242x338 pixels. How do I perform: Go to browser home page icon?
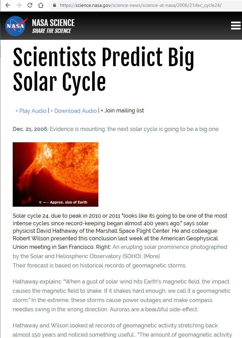click(x=41, y=5)
